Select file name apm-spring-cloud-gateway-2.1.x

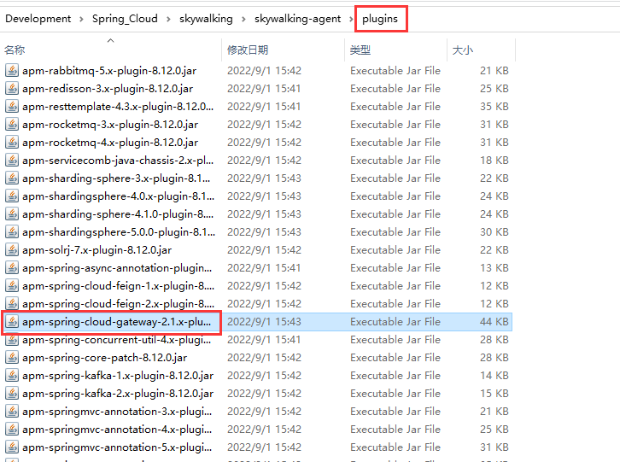[117, 322]
